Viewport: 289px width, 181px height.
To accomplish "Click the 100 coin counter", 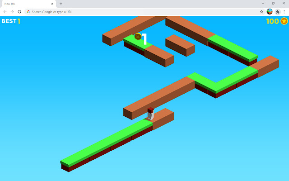I will tap(272, 21).
